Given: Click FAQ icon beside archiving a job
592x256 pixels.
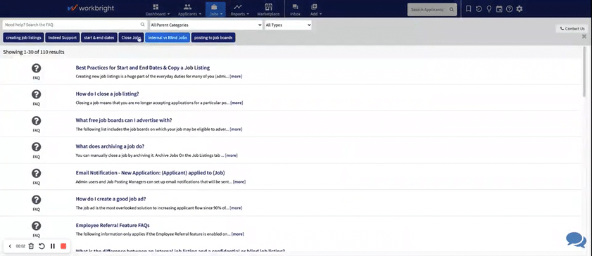Looking at the screenshot, I should pyautogui.click(x=36, y=147).
